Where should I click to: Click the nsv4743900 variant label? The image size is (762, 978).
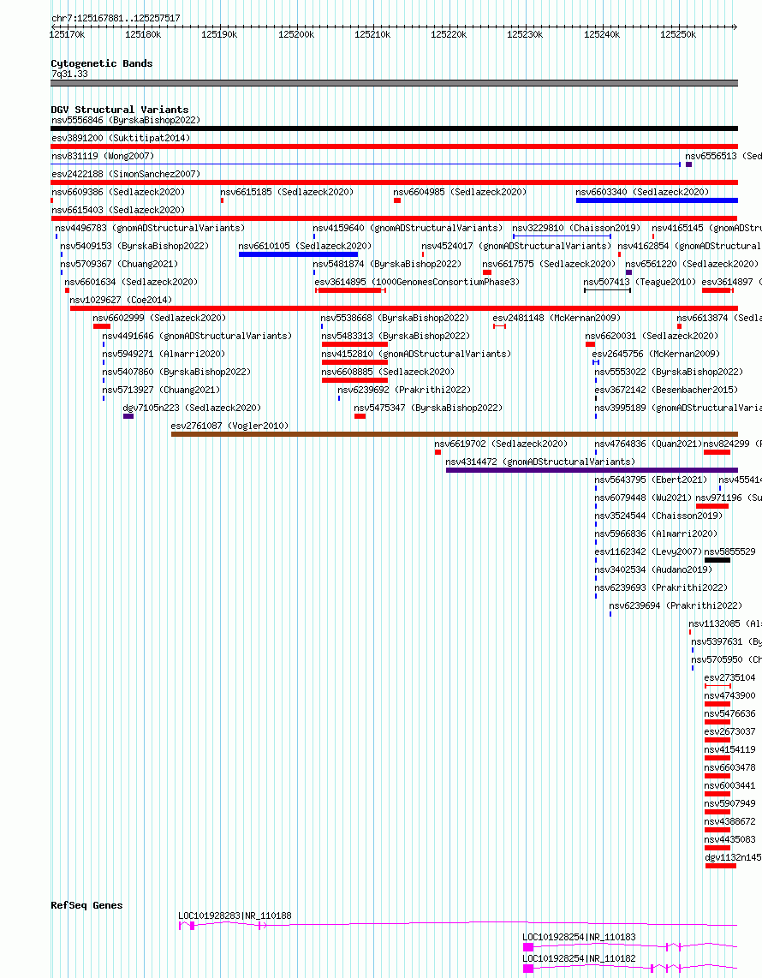(729, 696)
